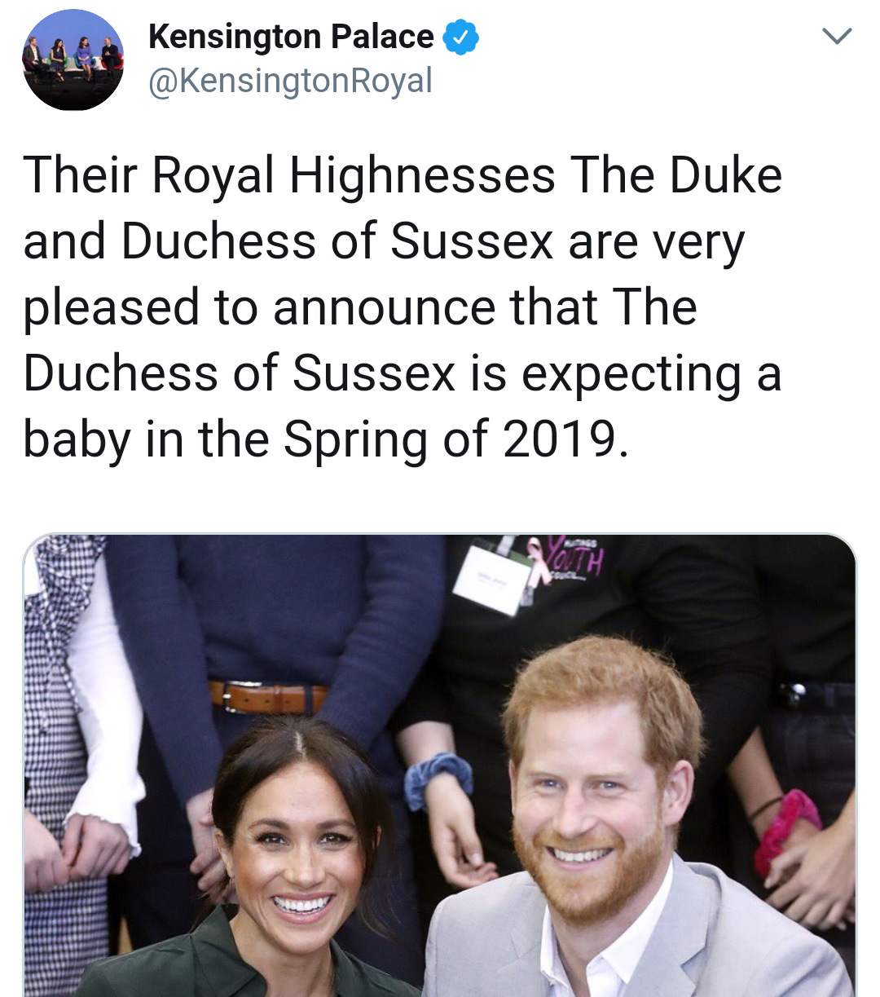This screenshot has width=880, height=997.
Task: Click the word "expecting" in the tweet
Action: 631,374
